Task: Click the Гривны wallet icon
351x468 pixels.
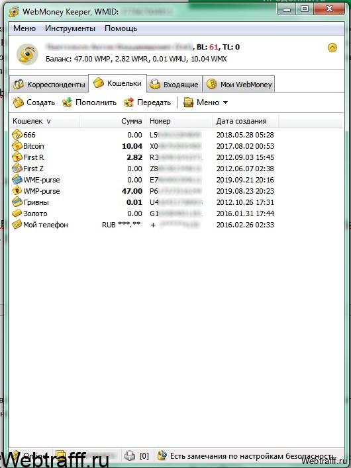Action: click(x=17, y=202)
